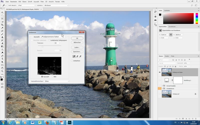The height and width of the screenshot is (125, 200).
Task: Click the subtract-from-sample eyedropper minus icon
Action: click(x=80, y=56)
